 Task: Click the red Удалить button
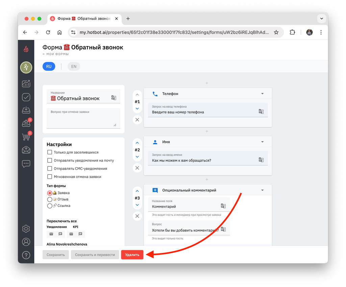[132, 255]
